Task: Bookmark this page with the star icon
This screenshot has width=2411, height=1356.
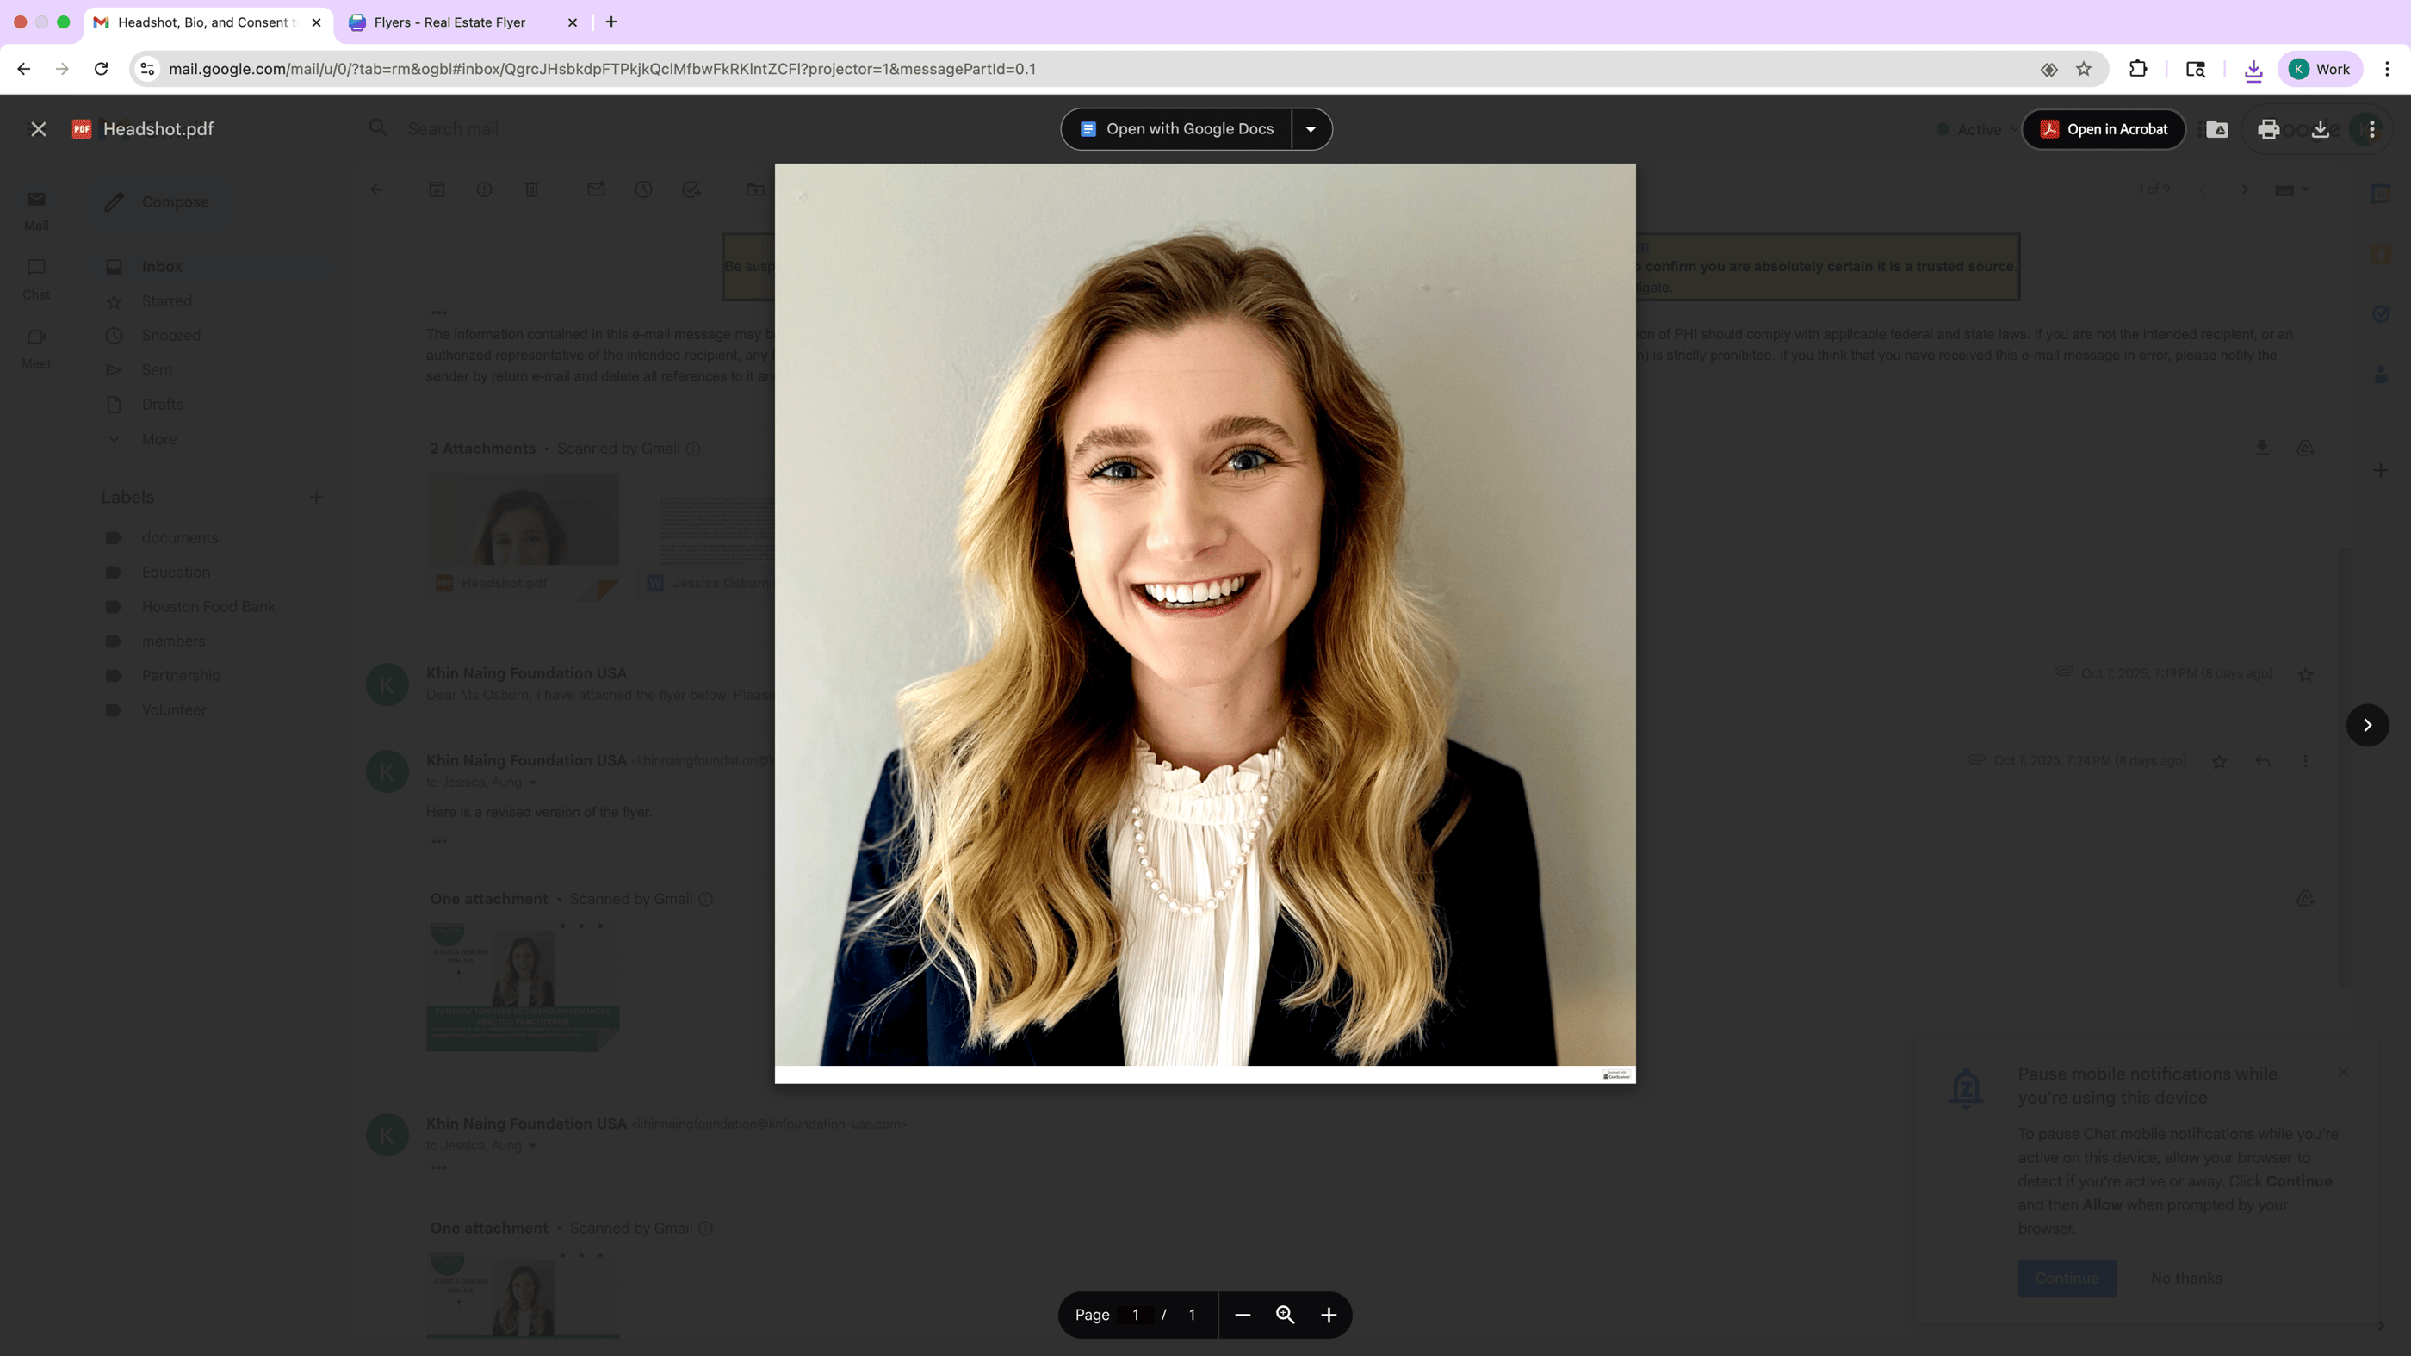Action: (x=2084, y=69)
